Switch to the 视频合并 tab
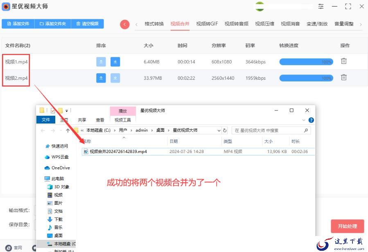 [x=180, y=24]
